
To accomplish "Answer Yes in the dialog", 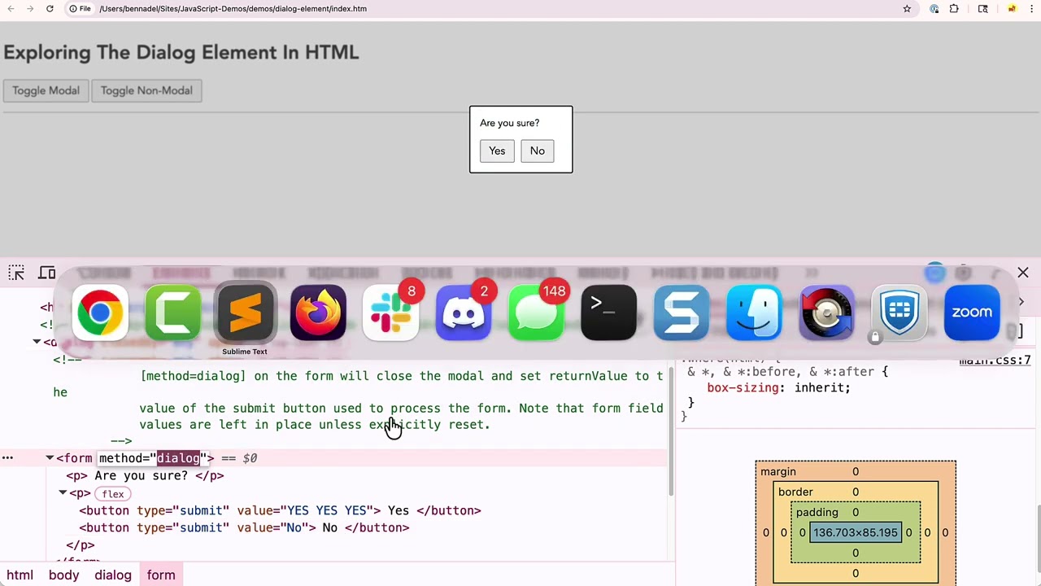I will coord(497,151).
